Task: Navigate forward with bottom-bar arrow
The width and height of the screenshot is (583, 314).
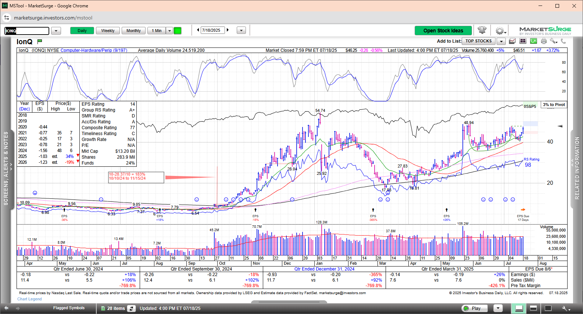Action: 18,308
